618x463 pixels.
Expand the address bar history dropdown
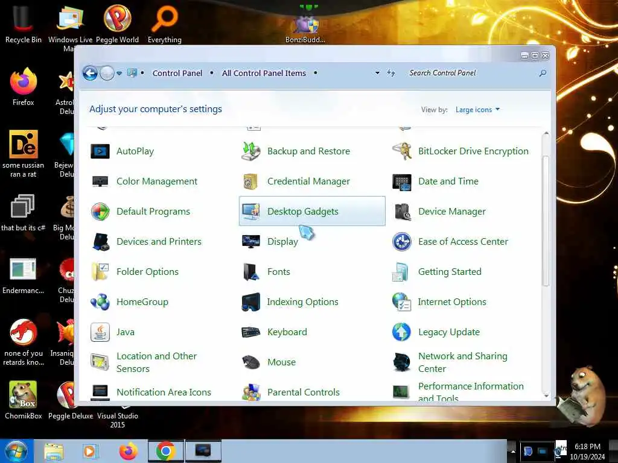tap(377, 73)
